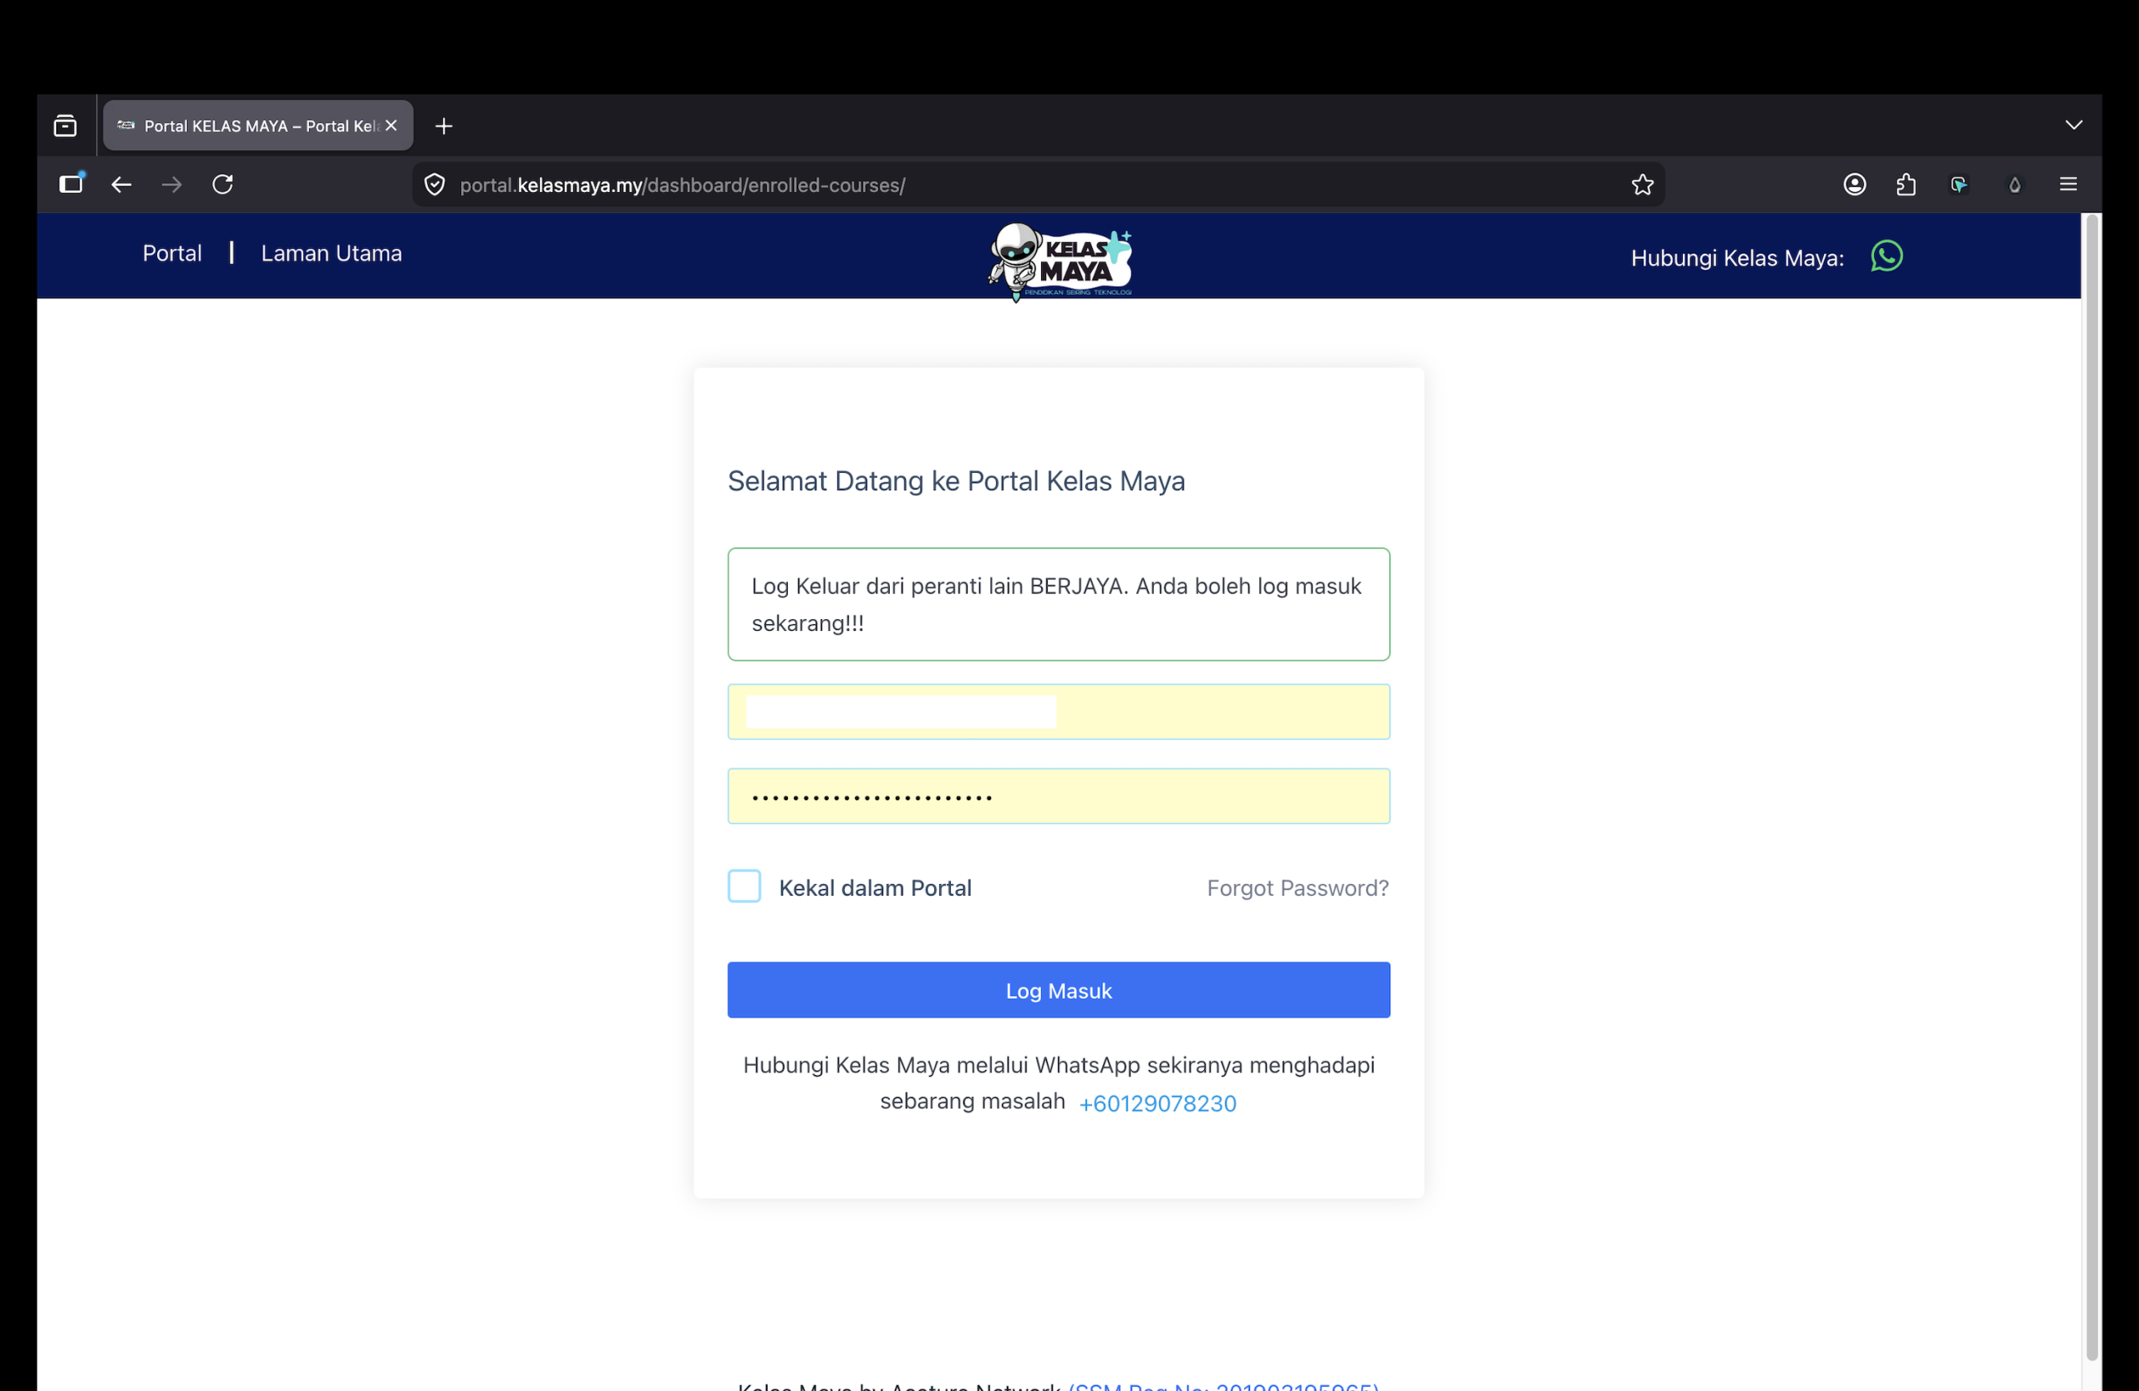Go back to previous page
2139x1391 pixels.
click(121, 184)
